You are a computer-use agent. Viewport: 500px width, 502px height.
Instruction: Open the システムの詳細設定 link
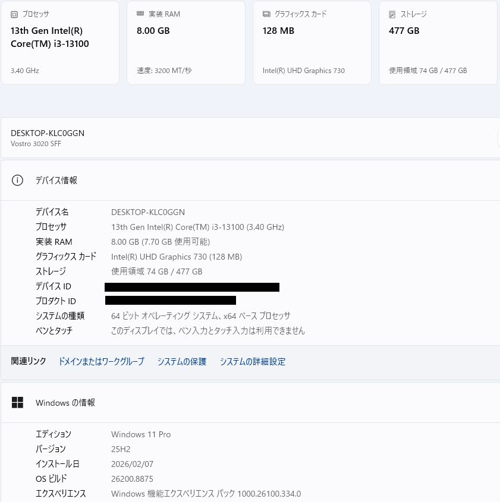coord(253,361)
